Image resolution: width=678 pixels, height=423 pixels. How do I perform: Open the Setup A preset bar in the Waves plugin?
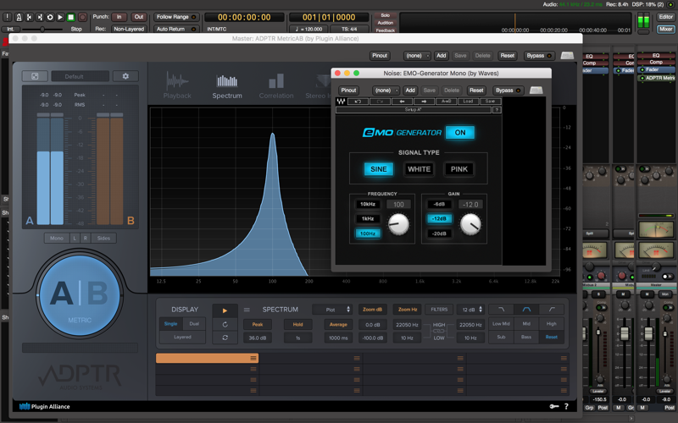414,110
